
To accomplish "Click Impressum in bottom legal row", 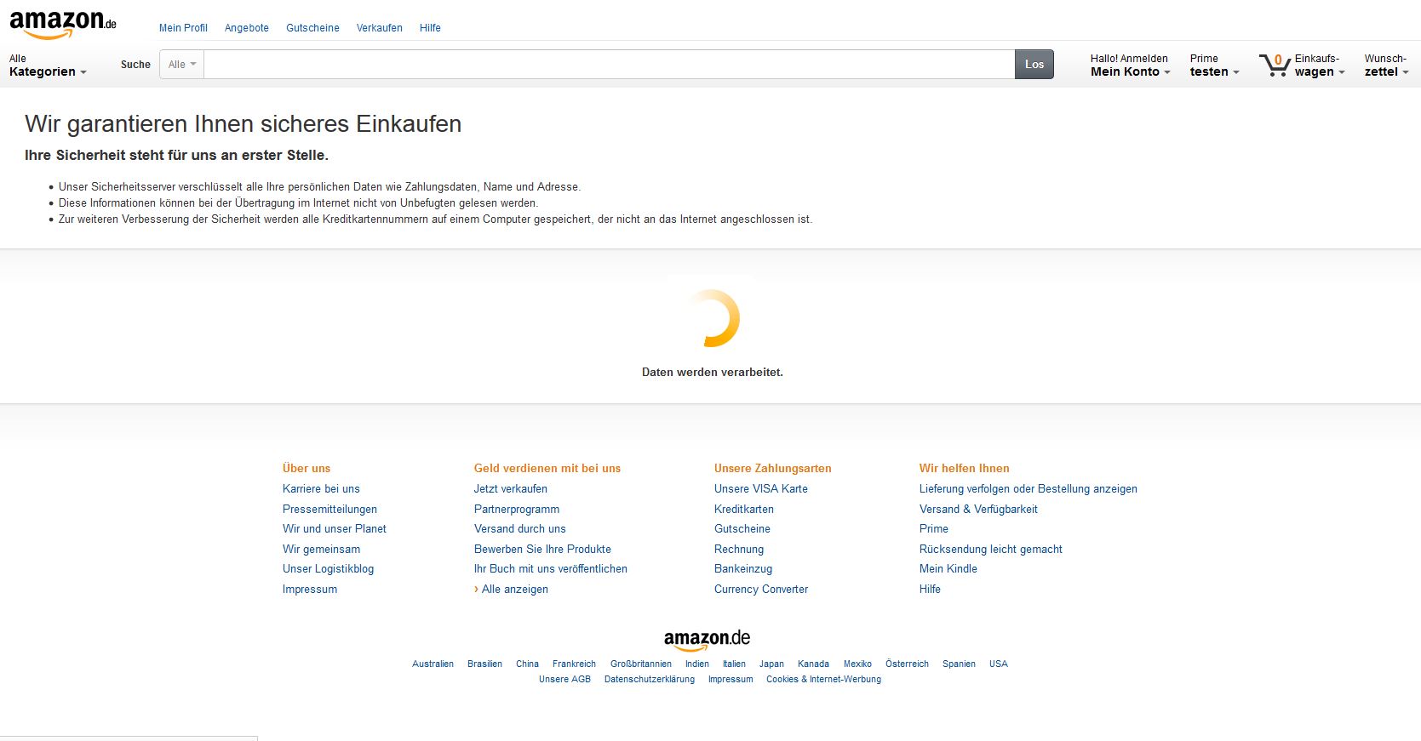I will pos(731,680).
